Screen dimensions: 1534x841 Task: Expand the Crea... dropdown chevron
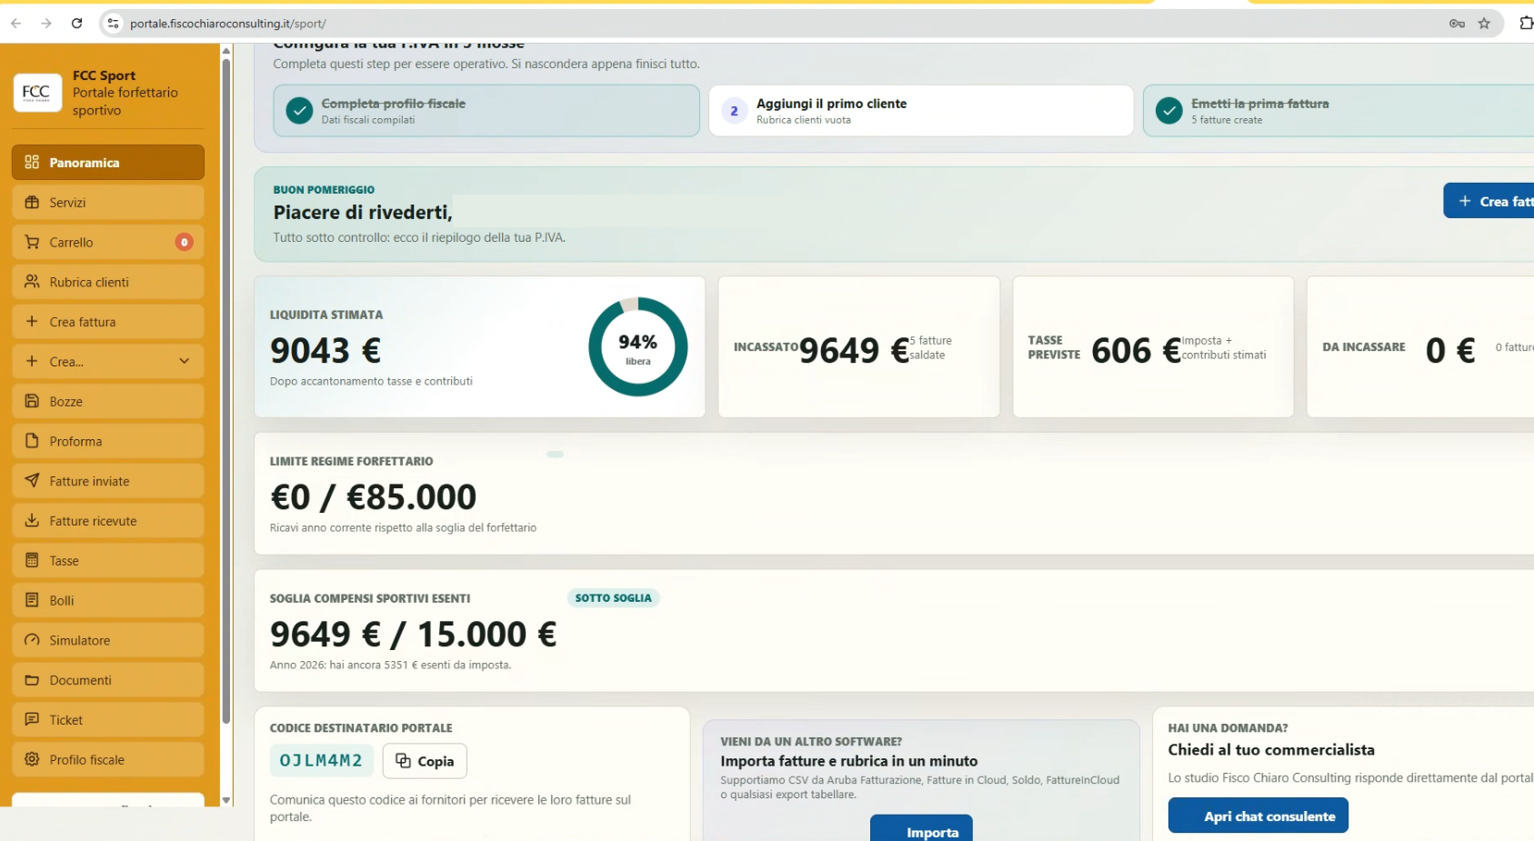(x=185, y=362)
